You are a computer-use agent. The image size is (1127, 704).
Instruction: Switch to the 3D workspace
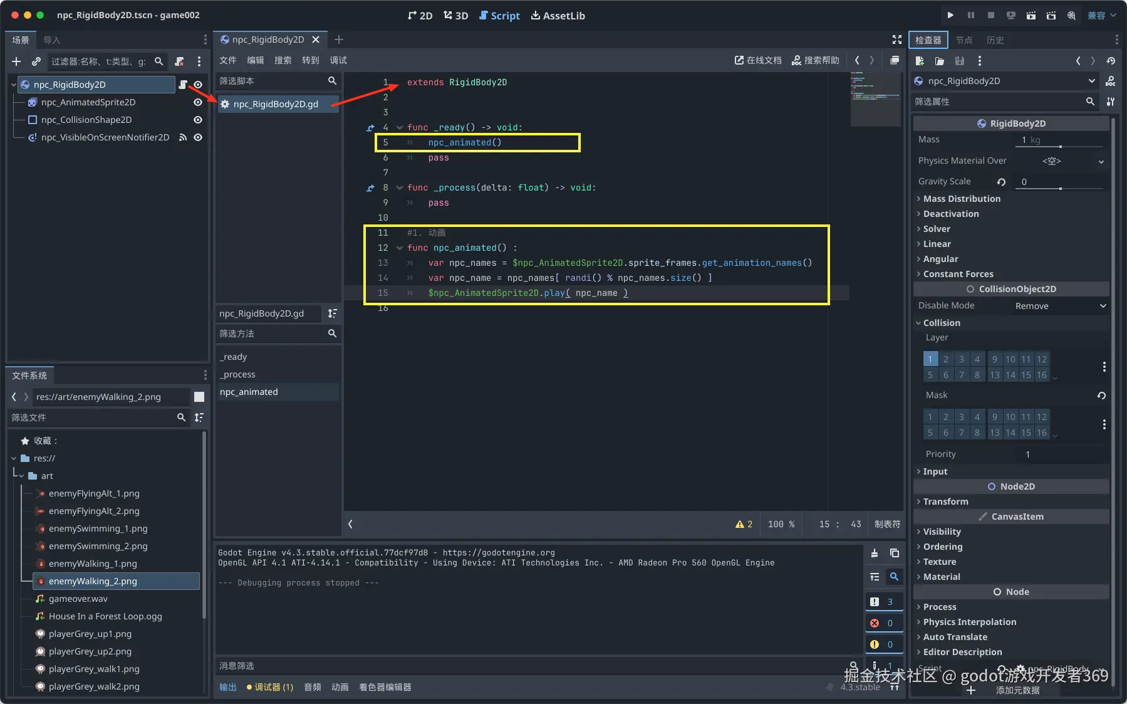455,16
